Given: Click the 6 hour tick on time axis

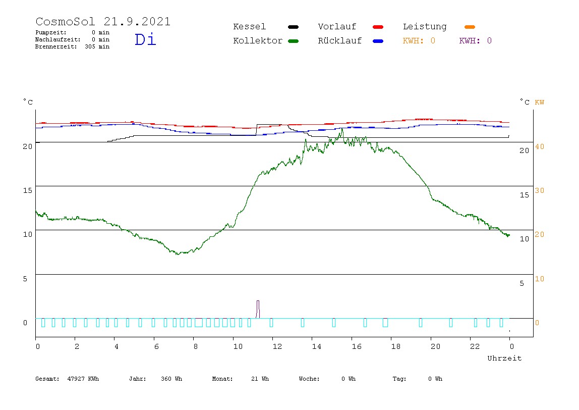Looking at the screenshot, I should pos(156,346).
